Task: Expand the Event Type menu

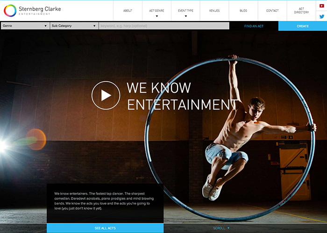Action: (185, 11)
